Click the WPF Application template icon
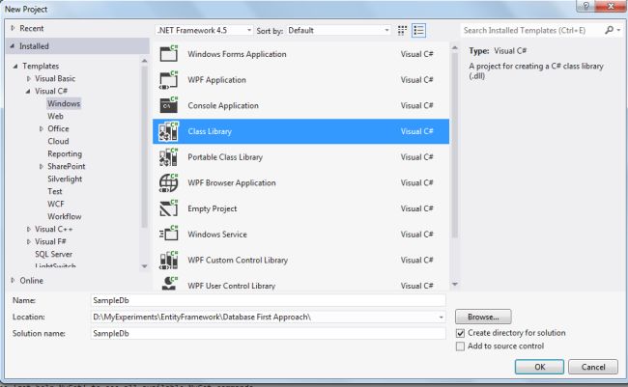The width and height of the screenshot is (628, 387). click(169, 80)
